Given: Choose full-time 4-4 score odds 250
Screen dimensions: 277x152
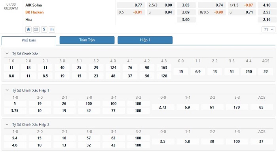Looking at the screenshot, I should click(x=249, y=71).
